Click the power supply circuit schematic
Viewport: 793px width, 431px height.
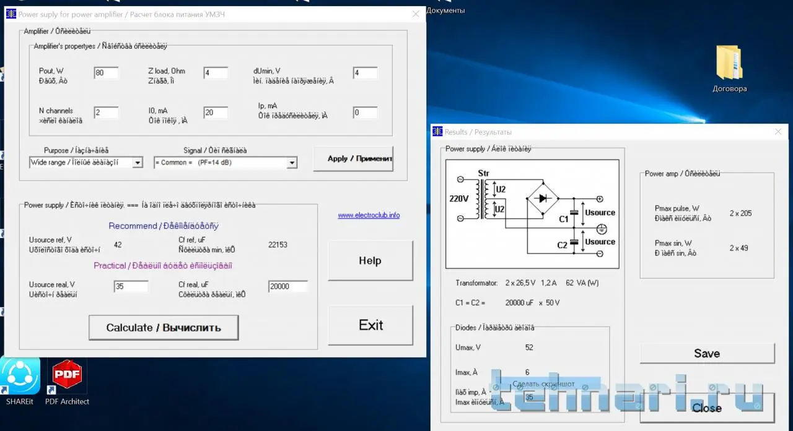(x=532, y=214)
